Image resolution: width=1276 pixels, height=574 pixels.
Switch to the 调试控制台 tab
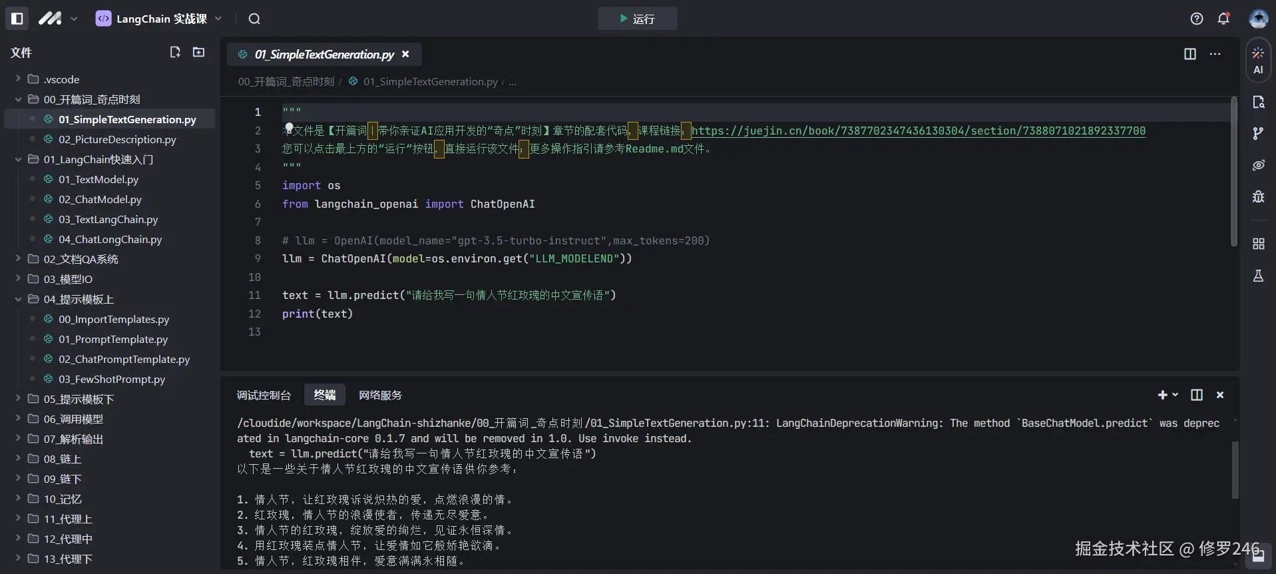pos(264,395)
